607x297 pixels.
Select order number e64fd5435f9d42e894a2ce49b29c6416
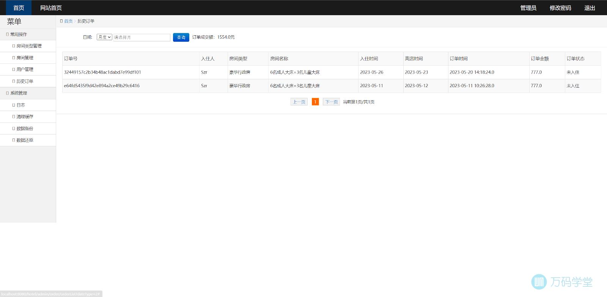[x=102, y=86]
